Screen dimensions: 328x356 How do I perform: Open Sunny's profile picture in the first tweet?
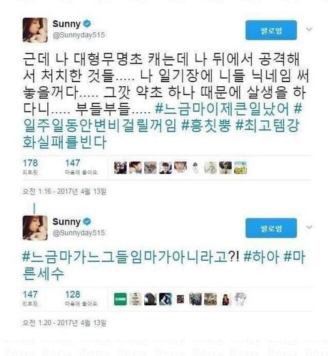click(x=35, y=30)
